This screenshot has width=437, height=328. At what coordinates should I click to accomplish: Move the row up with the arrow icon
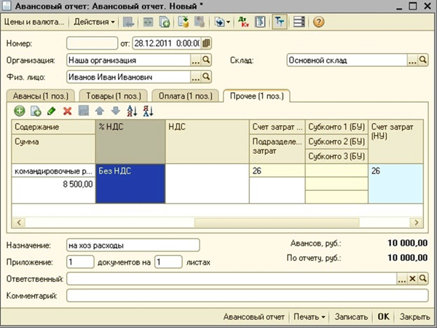pyautogui.click(x=100, y=111)
